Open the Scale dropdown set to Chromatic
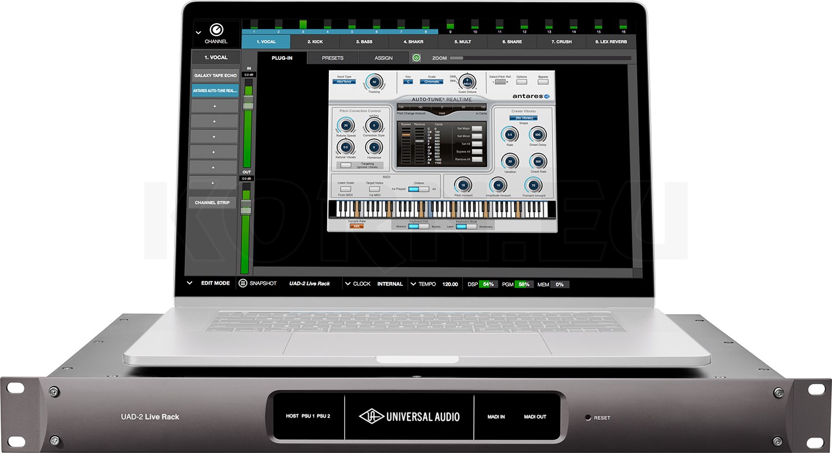Screen dimensions: 832x453 coord(432,81)
